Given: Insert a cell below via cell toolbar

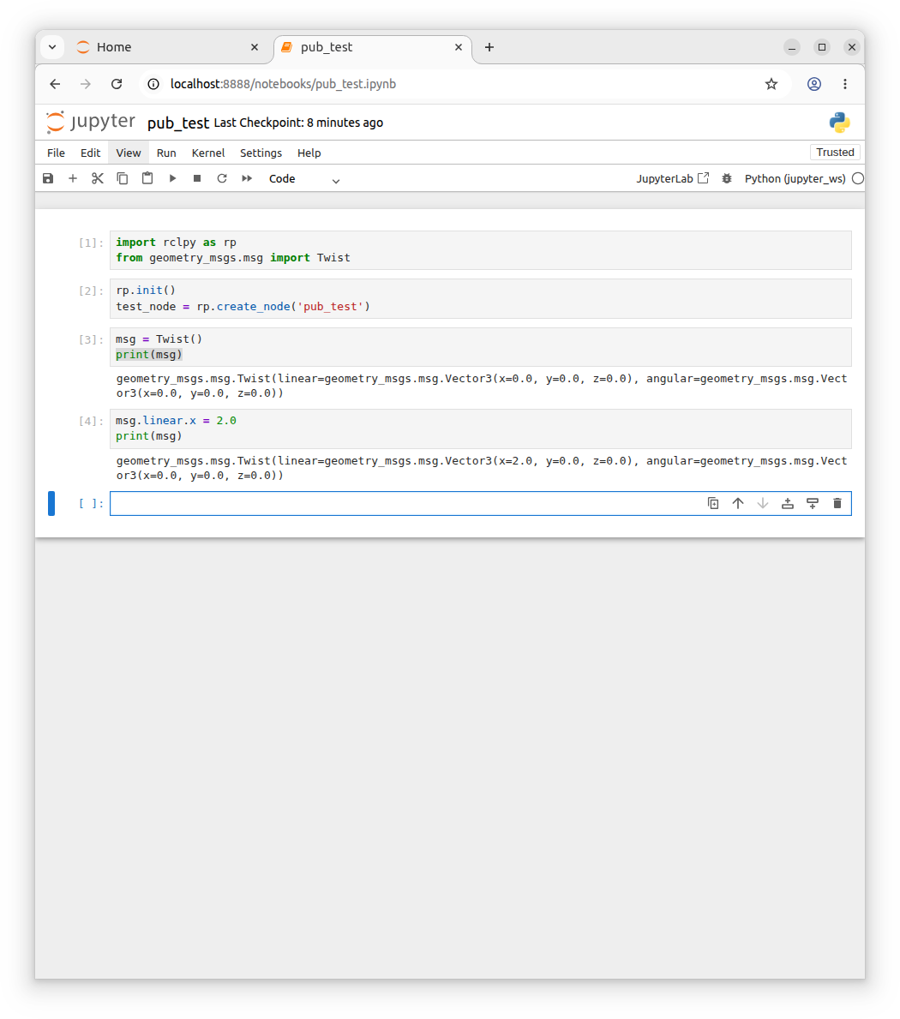Looking at the screenshot, I should 813,503.
